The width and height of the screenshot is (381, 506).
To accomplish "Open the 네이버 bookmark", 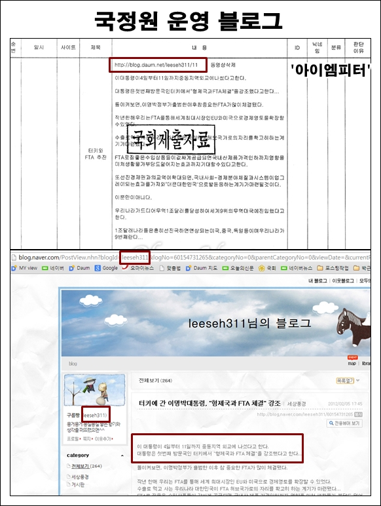I will point(53,268).
